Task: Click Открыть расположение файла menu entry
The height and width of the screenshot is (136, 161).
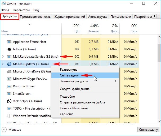Action: pyautogui.click(x=82, y=102)
